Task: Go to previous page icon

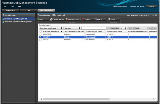Action: [x=133, y=28]
